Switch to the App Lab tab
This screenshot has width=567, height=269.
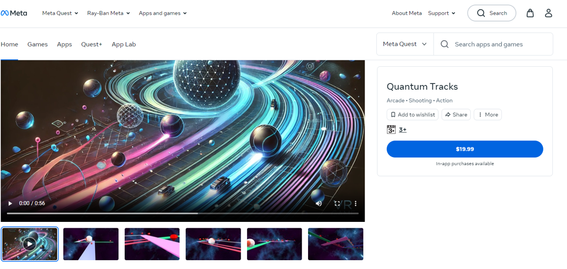123,44
